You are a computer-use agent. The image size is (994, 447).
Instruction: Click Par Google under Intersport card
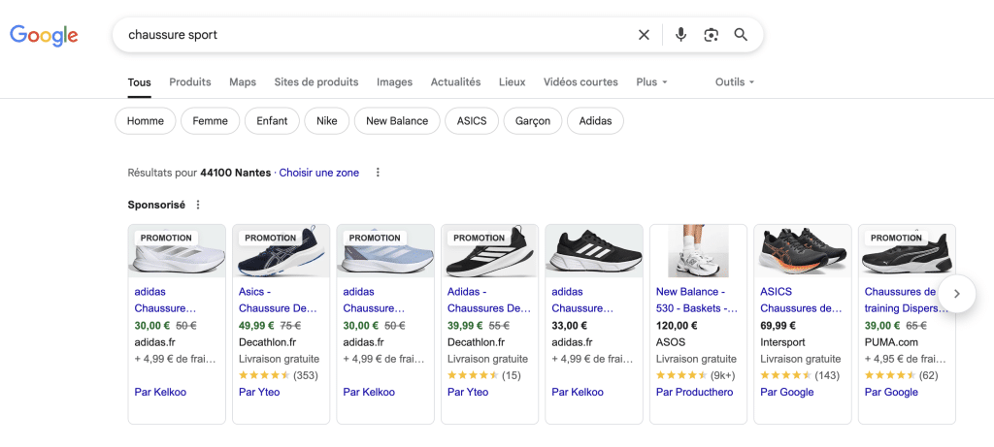[786, 392]
